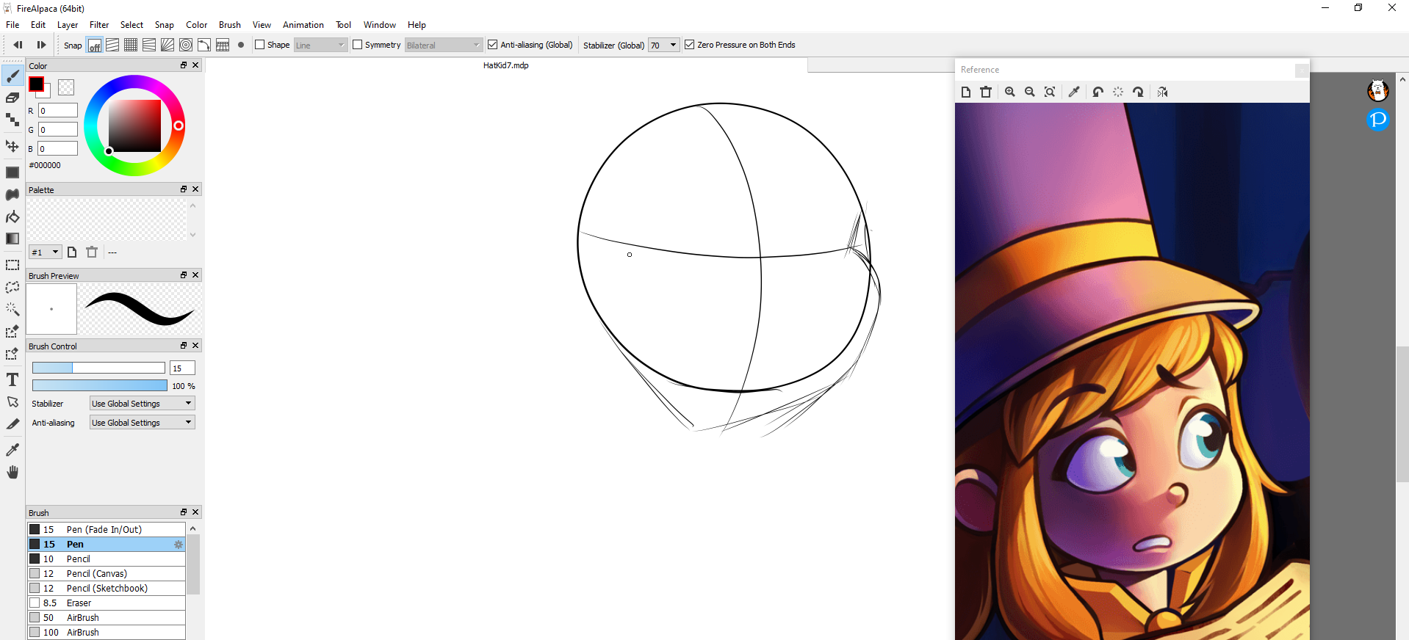This screenshot has height=640, width=1409.
Task: Choose the concentric circle snap
Action: click(x=186, y=45)
